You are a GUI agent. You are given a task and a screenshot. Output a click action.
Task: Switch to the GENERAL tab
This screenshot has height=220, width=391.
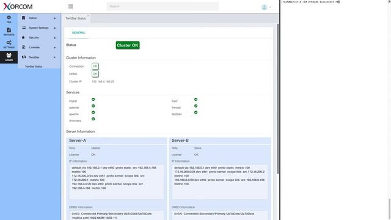[x=79, y=32]
